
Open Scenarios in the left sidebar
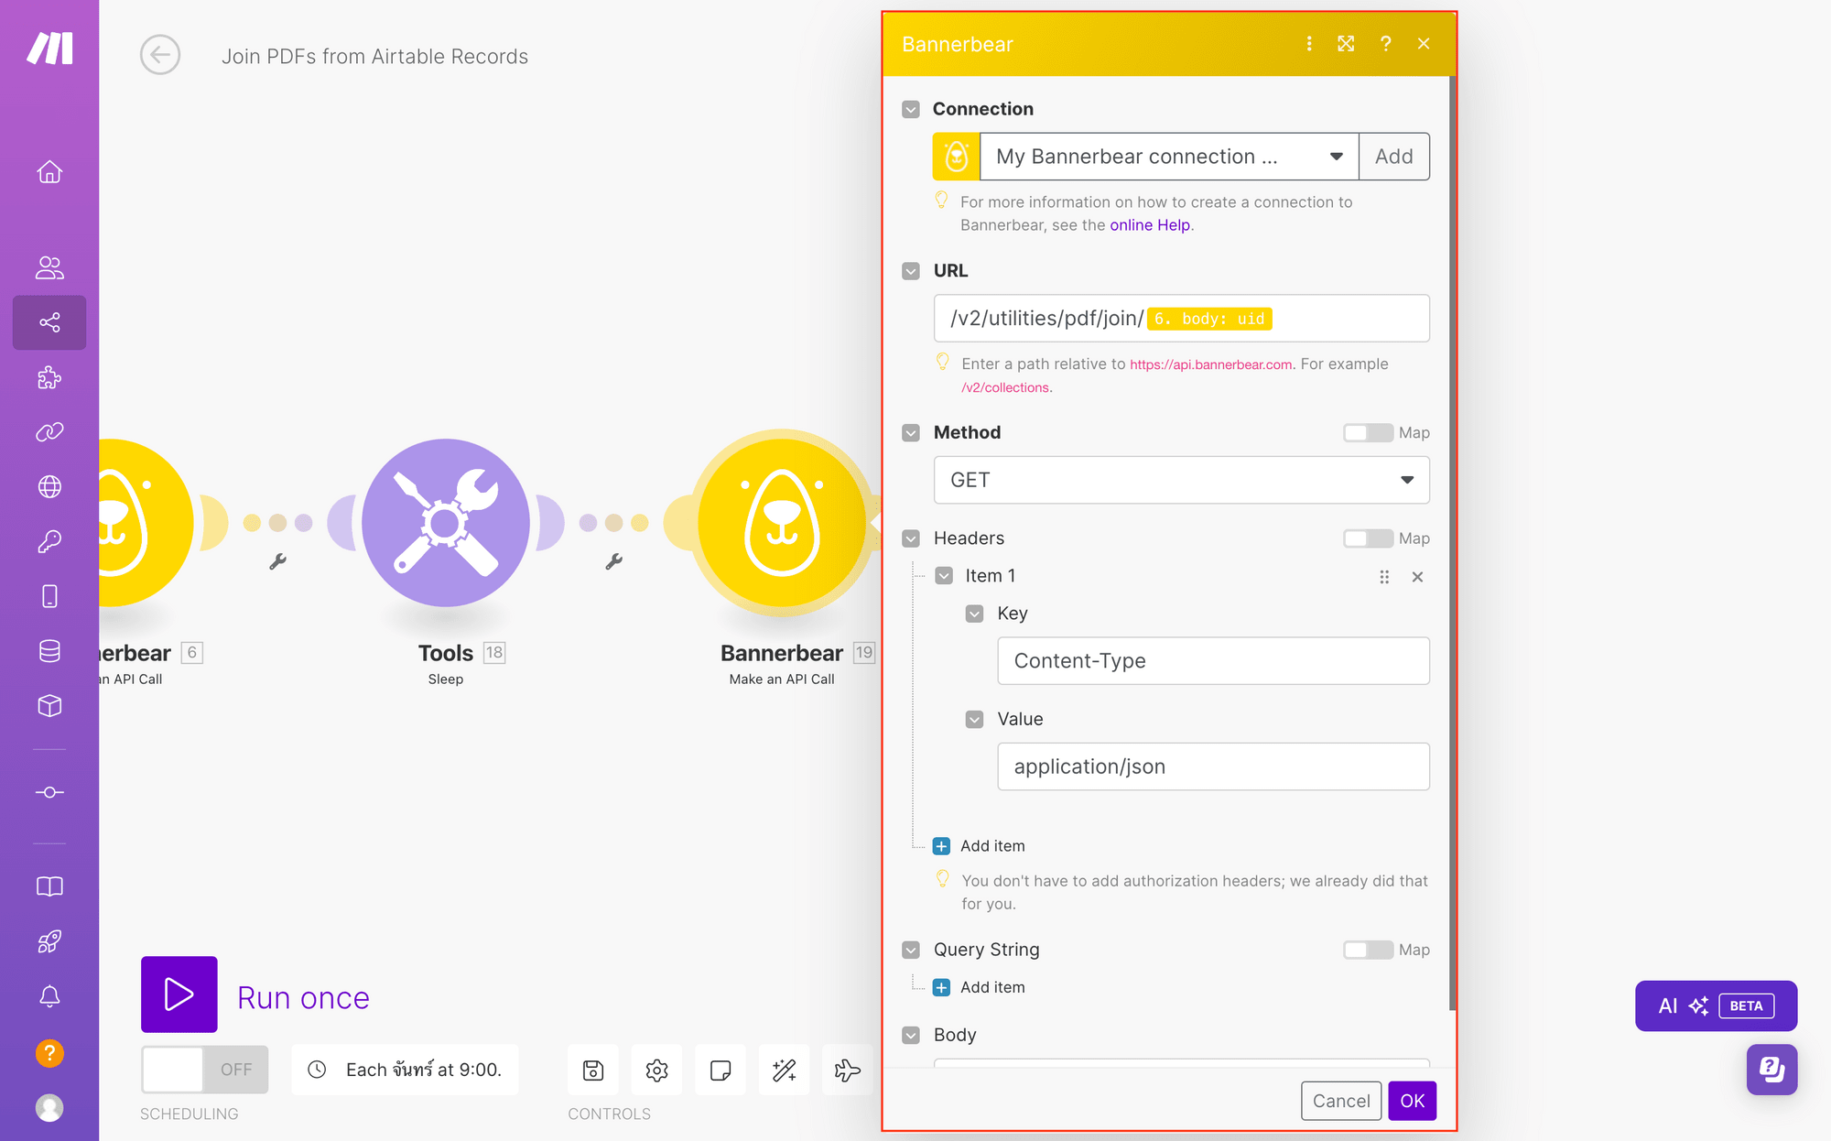pyautogui.click(x=49, y=322)
